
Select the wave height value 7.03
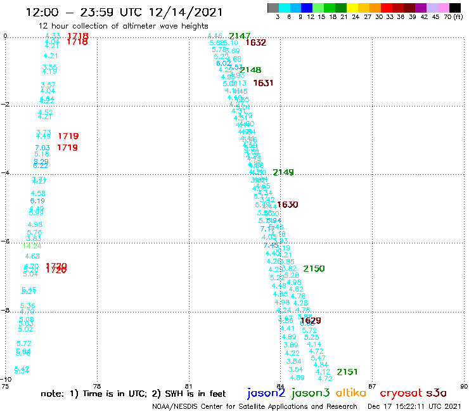42,148
